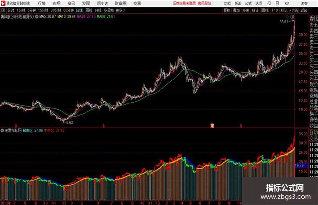Click the 标记 mark button
This screenshot has width=318, height=205.
284,10
